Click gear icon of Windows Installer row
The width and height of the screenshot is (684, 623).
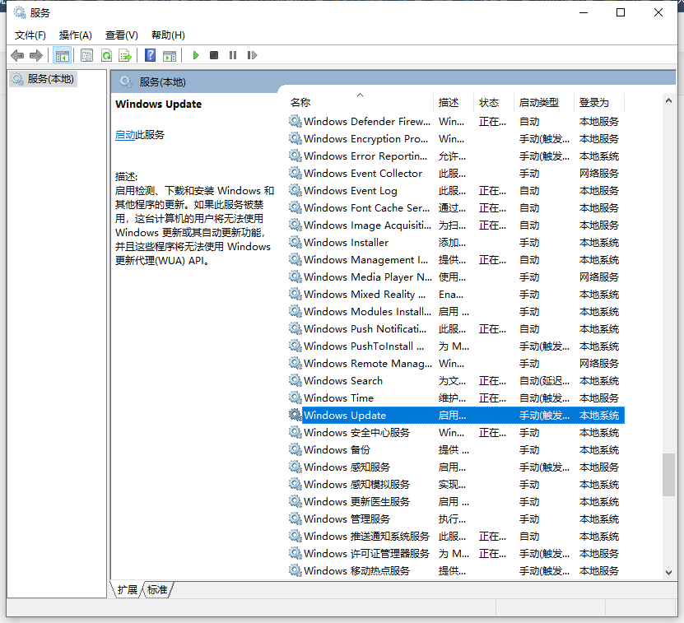pyautogui.click(x=295, y=242)
